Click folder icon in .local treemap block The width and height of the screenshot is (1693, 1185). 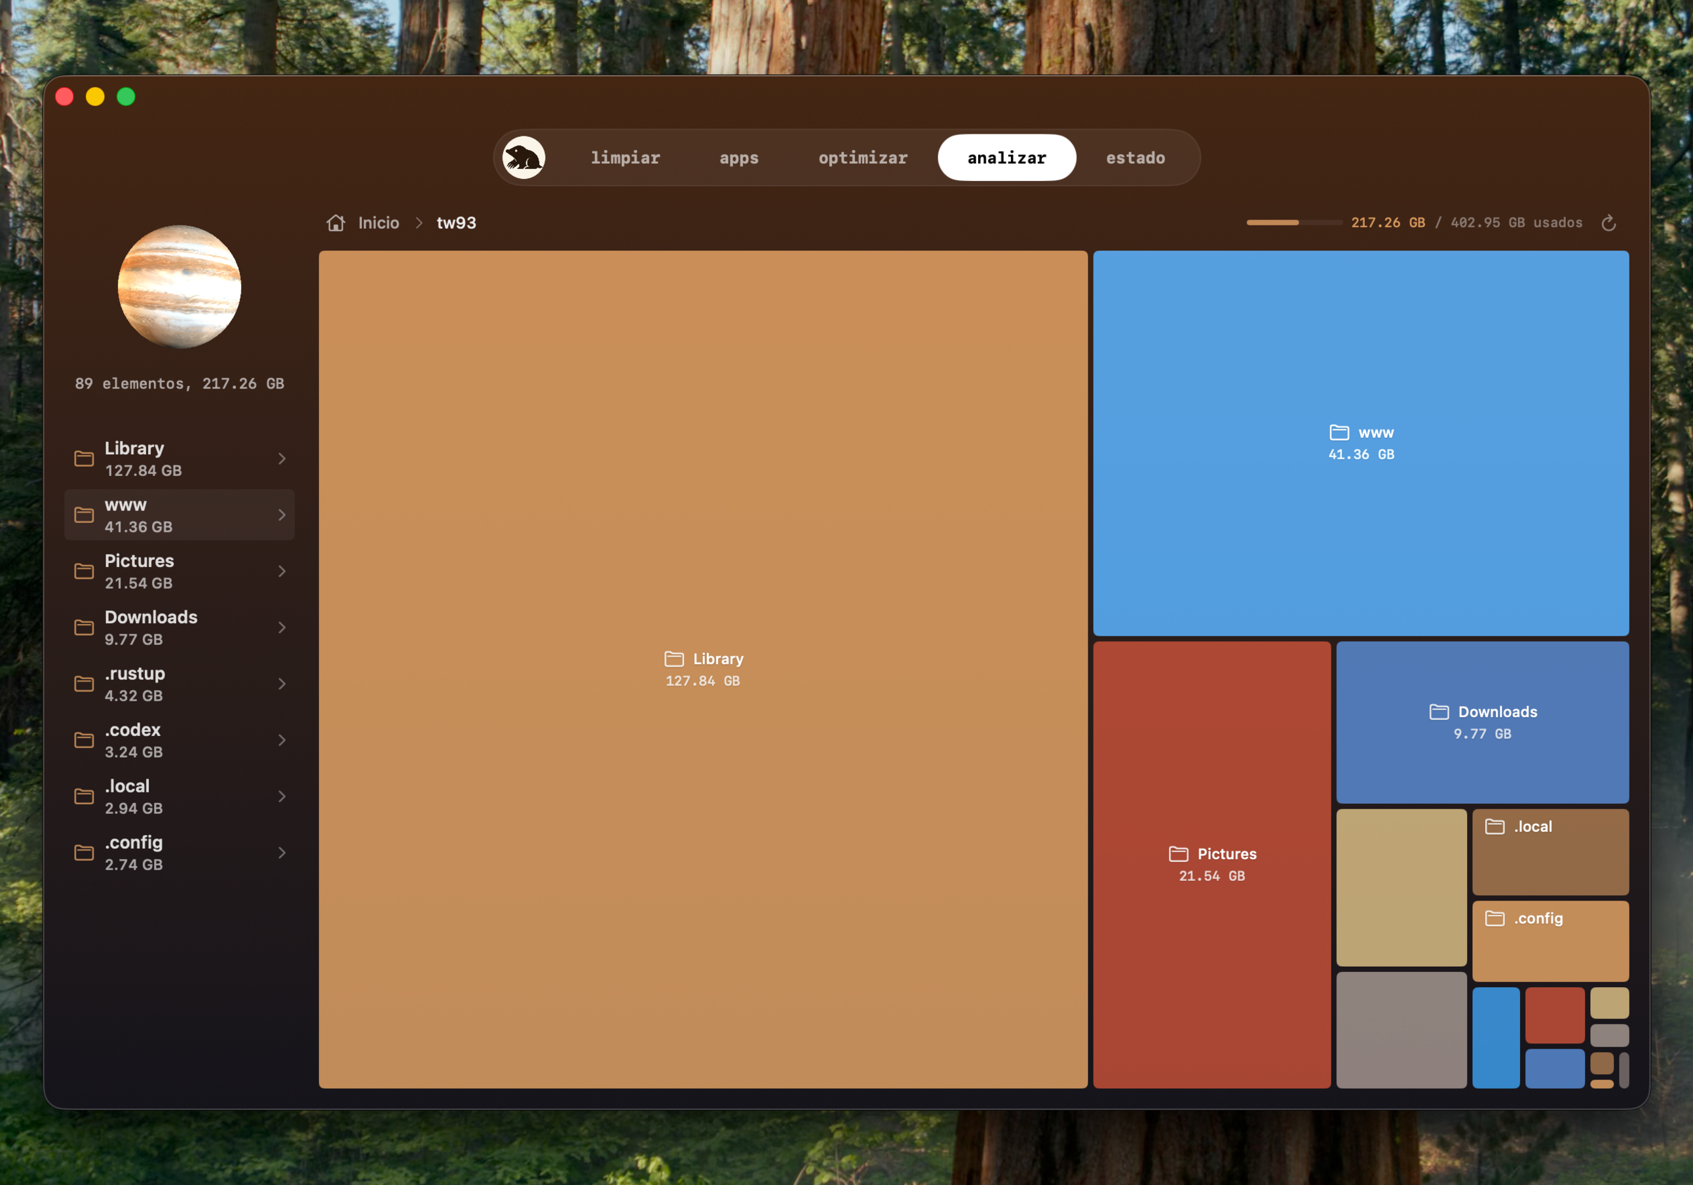tap(1494, 826)
